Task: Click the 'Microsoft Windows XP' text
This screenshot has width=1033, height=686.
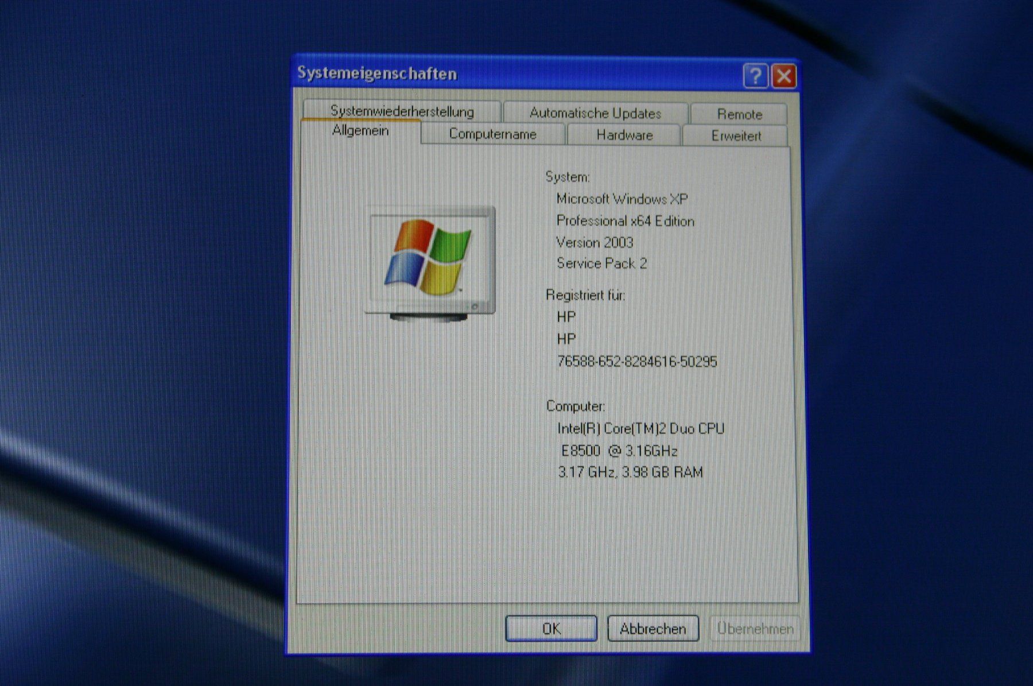Action: [x=622, y=199]
